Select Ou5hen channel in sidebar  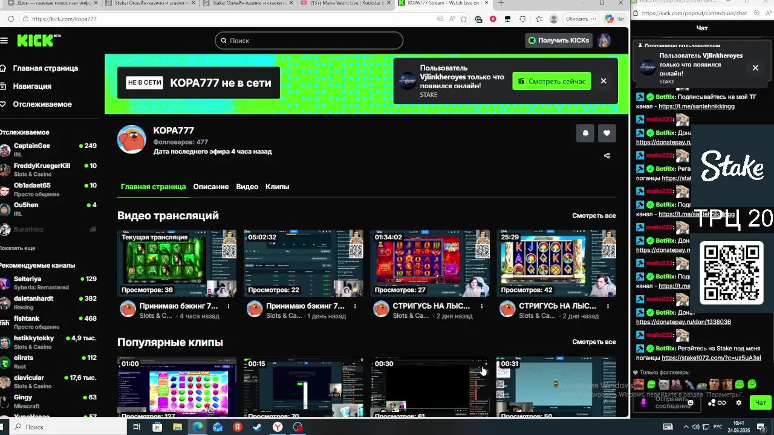(48, 209)
